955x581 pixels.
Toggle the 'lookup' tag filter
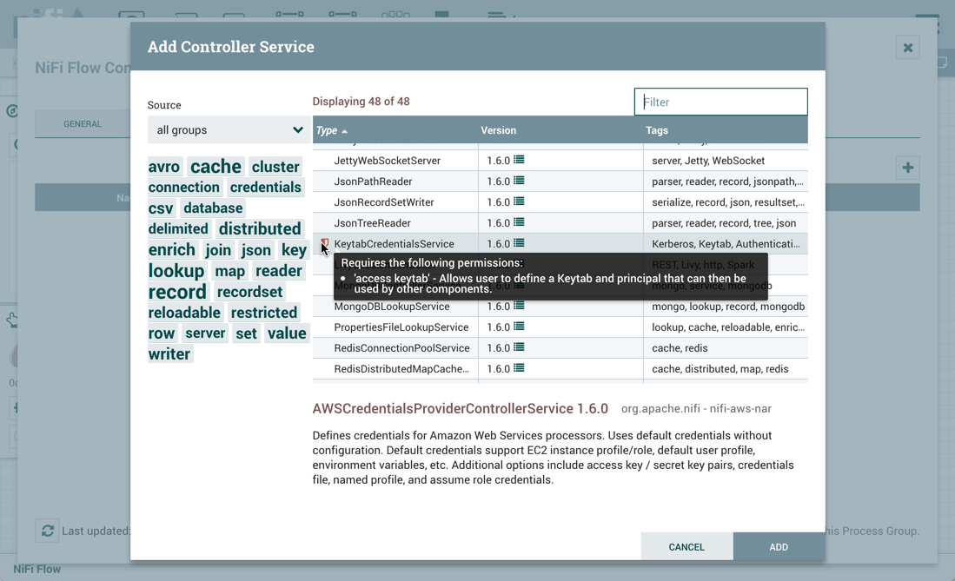click(x=176, y=271)
